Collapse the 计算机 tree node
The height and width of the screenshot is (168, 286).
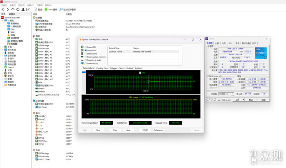tap(2, 20)
